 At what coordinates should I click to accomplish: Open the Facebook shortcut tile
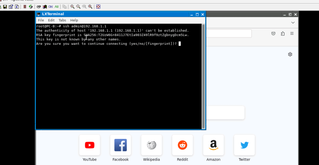[121, 145]
